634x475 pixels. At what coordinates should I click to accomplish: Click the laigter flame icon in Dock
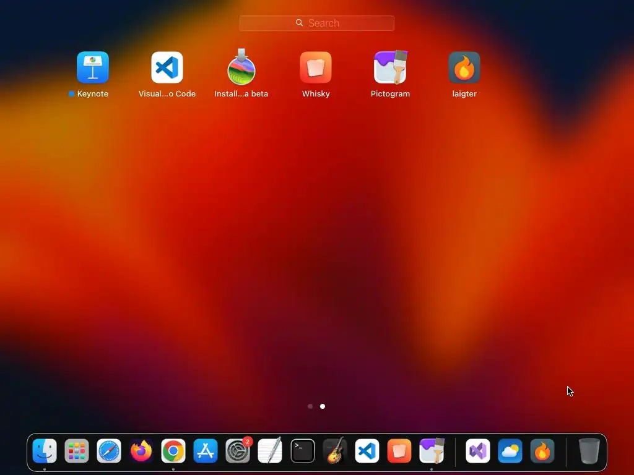pyautogui.click(x=542, y=451)
